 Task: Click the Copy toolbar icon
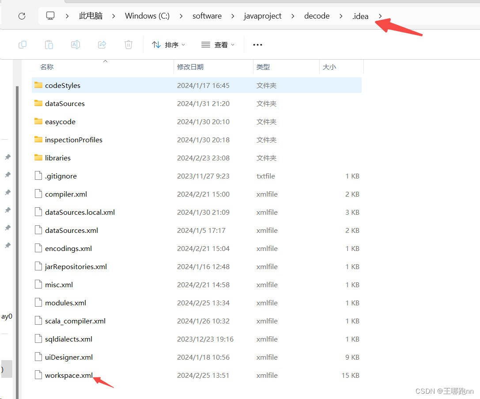coord(23,45)
